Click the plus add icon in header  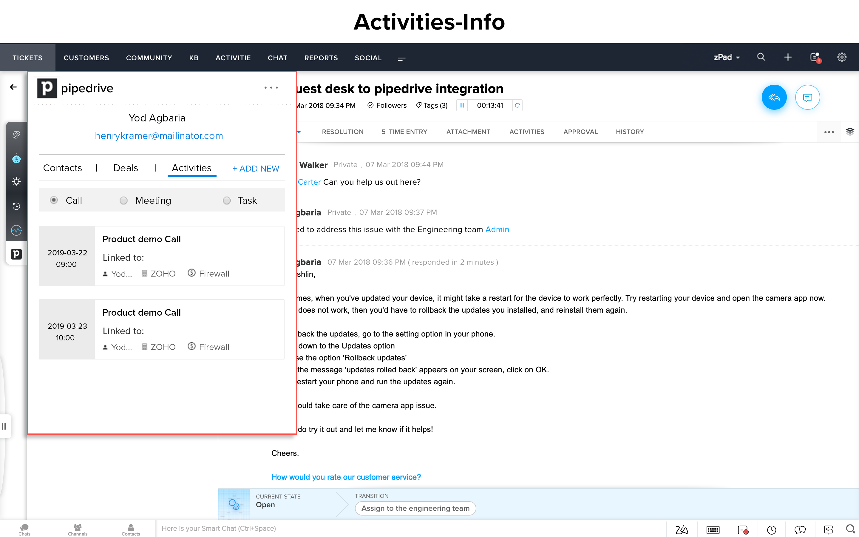pyautogui.click(x=788, y=57)
